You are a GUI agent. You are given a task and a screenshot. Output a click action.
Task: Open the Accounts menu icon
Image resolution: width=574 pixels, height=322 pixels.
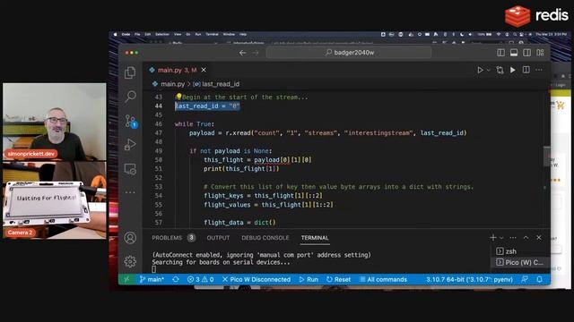[x=130, y=238]
